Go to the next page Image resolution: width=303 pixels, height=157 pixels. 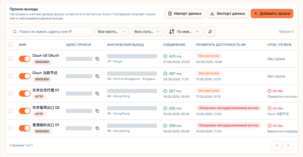tap(288, 145)
